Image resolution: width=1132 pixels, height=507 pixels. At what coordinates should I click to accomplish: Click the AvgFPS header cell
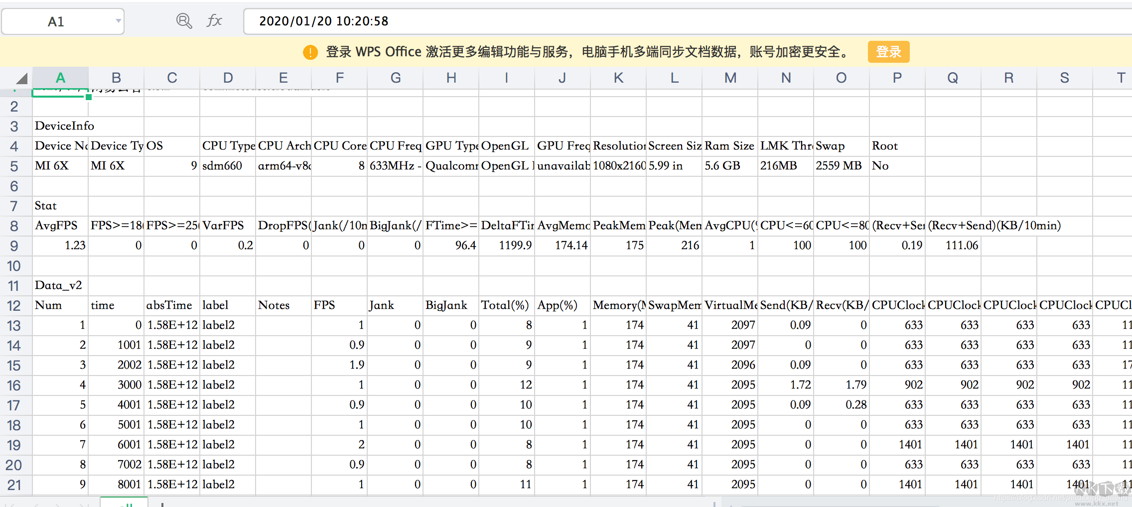(x=61, y=226)
